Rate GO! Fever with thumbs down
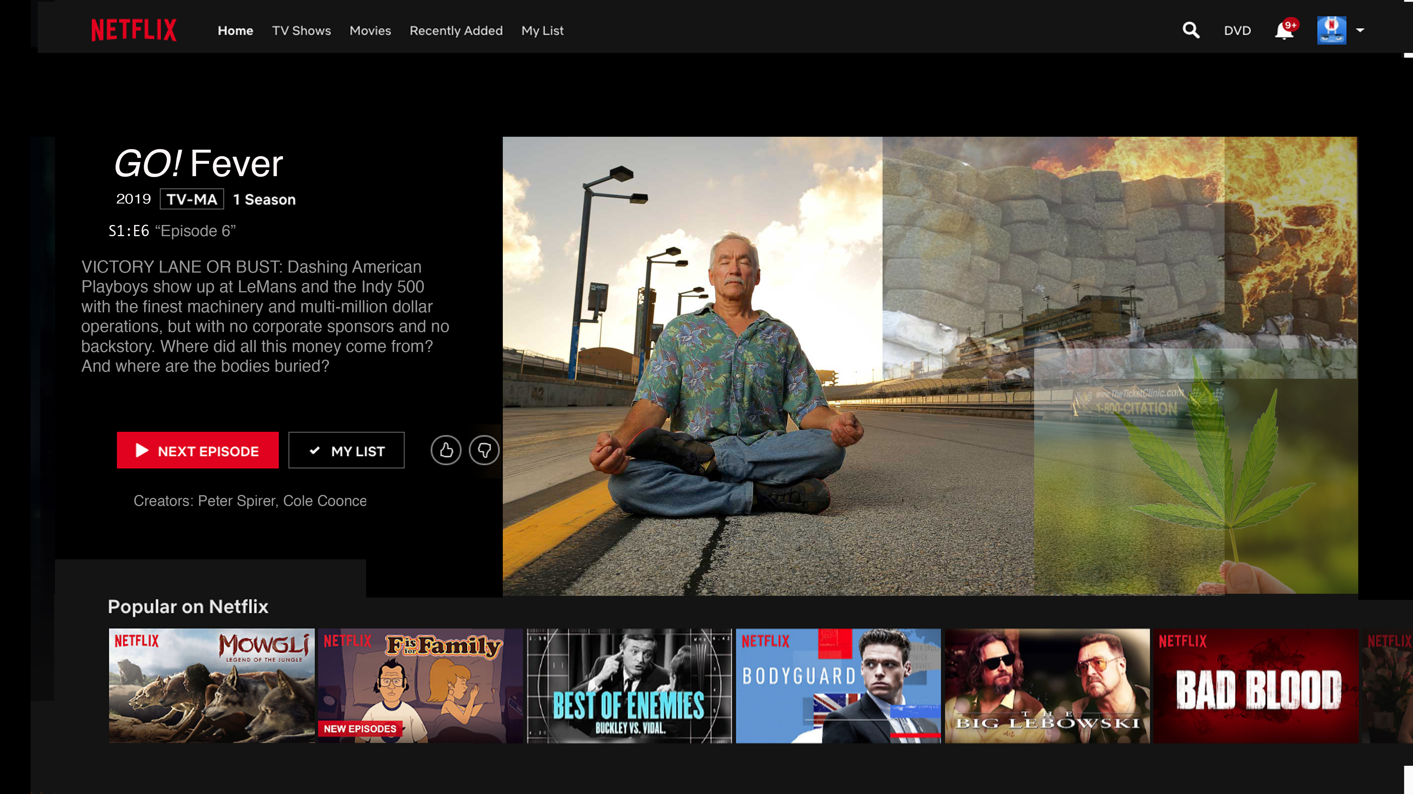 484,451
